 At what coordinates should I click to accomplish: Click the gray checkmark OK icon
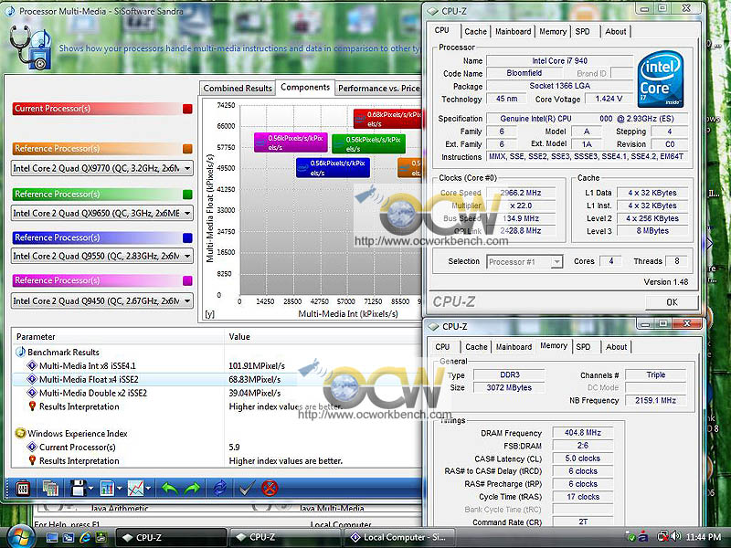(246, 489)
